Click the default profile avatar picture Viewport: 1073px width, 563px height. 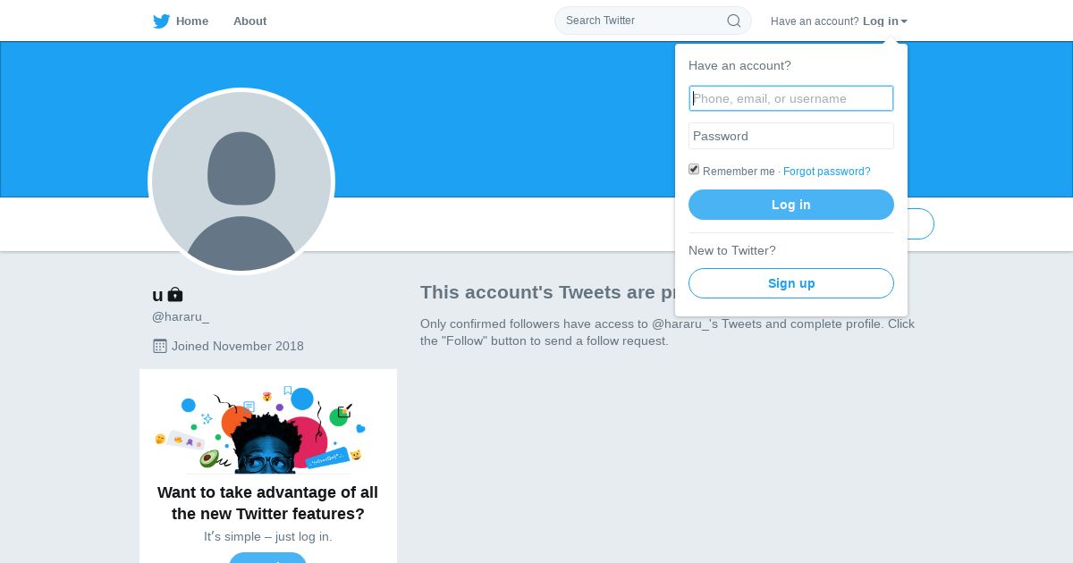[x=241, y=181]
